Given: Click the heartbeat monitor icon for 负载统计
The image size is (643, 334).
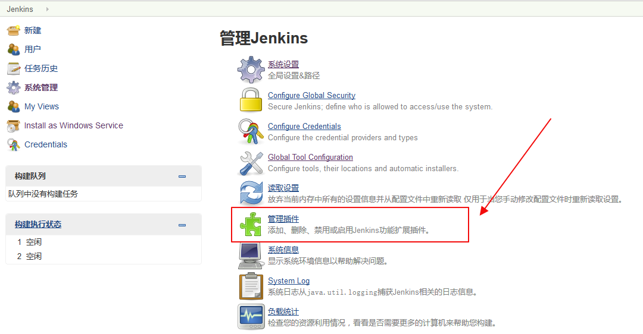Looking at the screenshot, I should point(251,317).
